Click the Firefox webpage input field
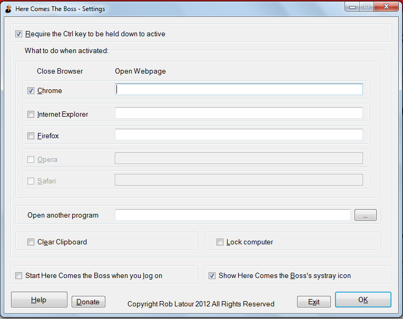 pyautogui.click(x=239, y=135)
